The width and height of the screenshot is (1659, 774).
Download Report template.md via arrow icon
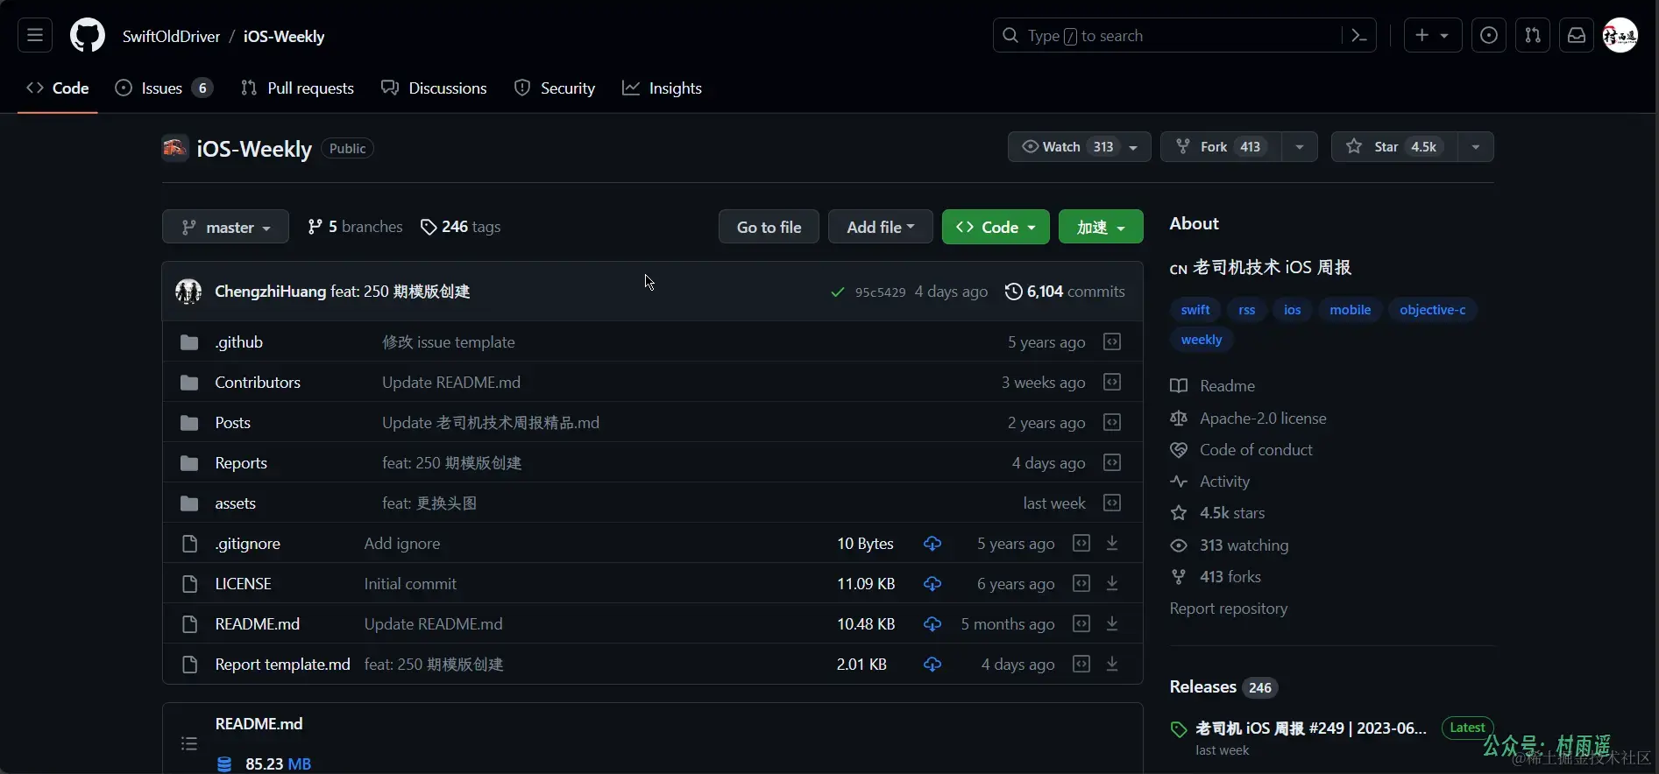[1112, 665]
